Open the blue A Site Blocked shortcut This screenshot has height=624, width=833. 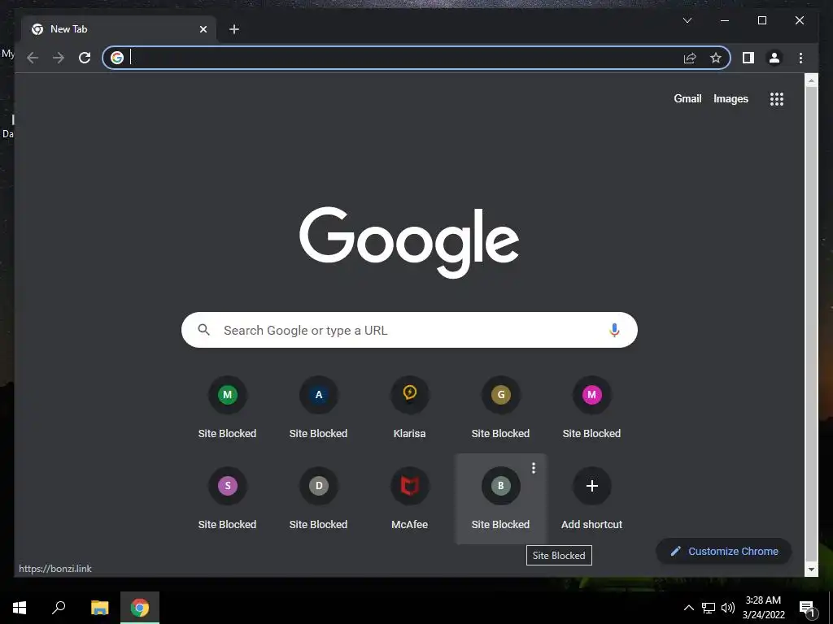pos(318,407)
